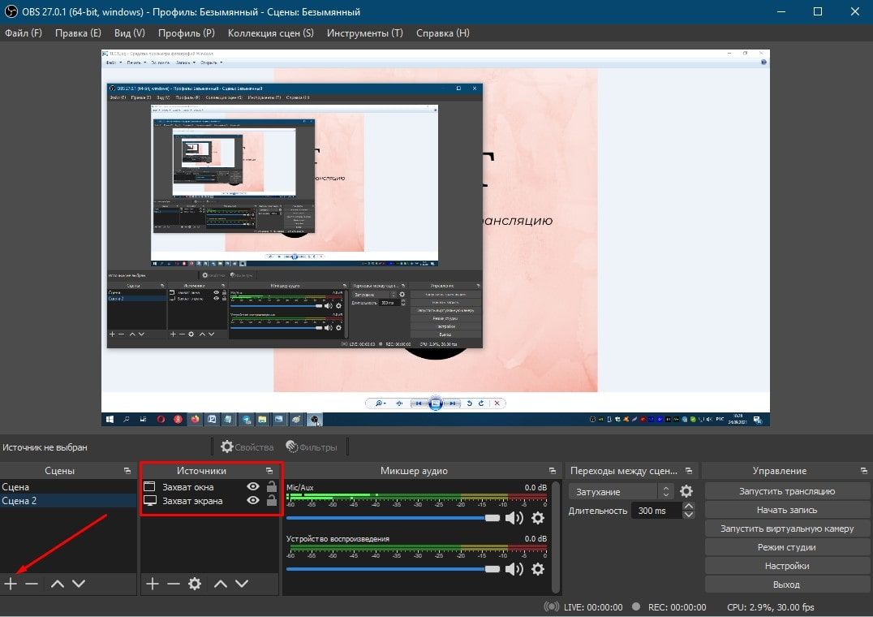Undock the Сцены panel
This screenshot has height=617, width=873.
127,471
